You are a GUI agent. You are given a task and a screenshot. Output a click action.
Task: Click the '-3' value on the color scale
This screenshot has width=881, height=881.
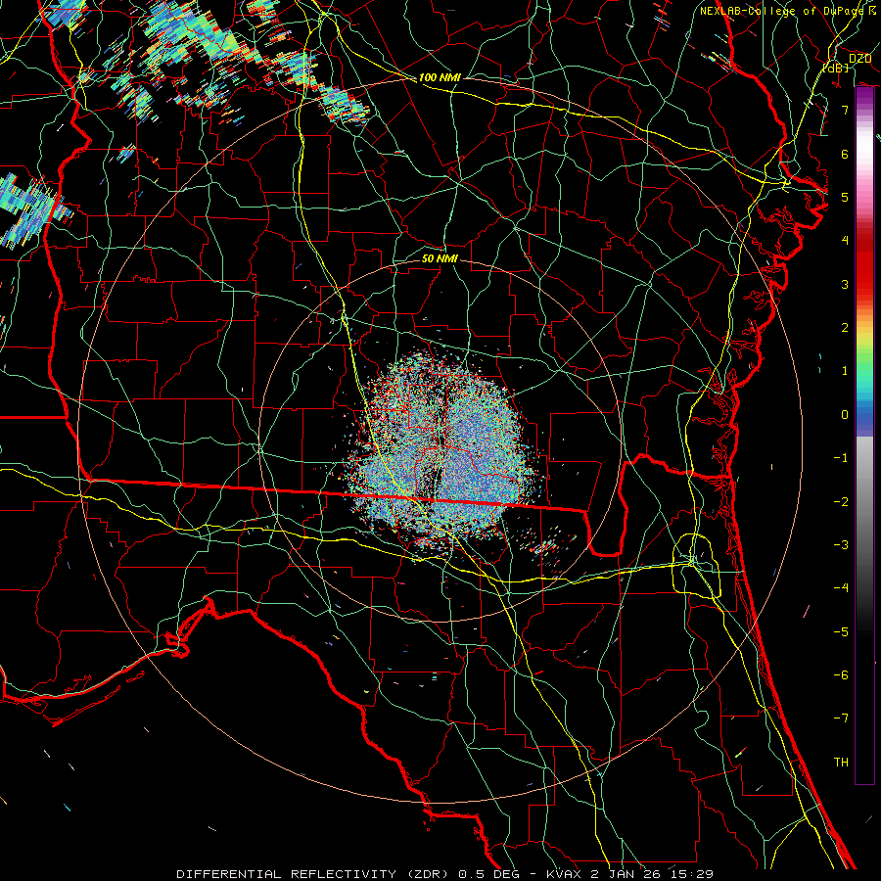pos(841,545)
